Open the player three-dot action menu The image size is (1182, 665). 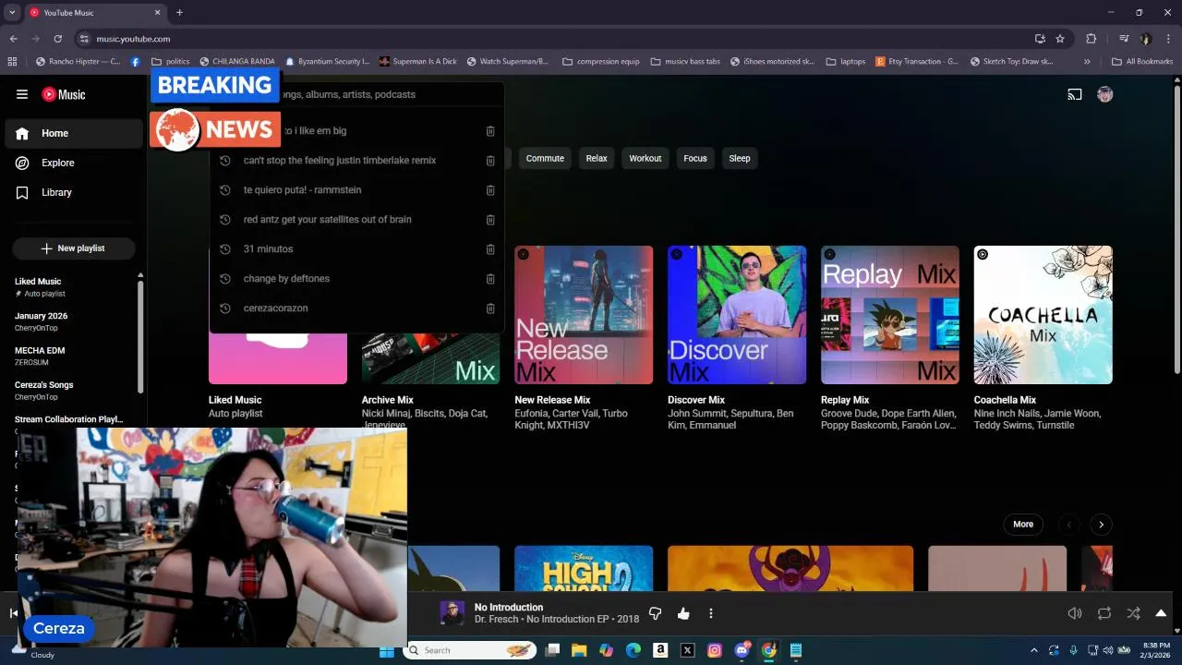coord(711,613)
